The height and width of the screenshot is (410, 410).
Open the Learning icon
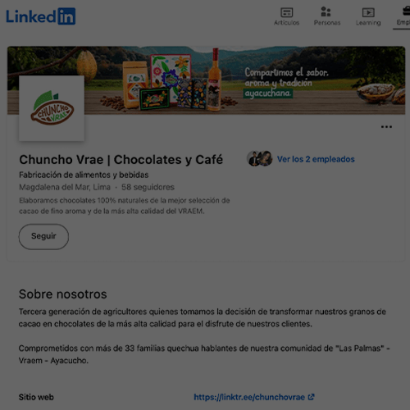[x=368, y=12]
